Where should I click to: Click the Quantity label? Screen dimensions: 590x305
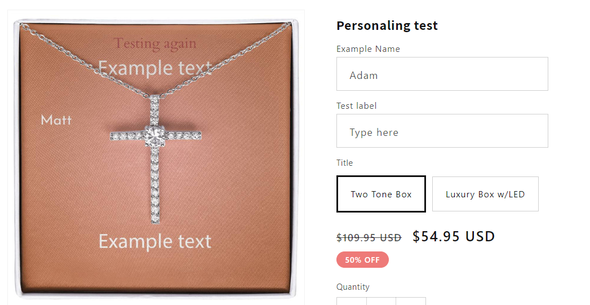pyautogui.click(x=353, y=287)
